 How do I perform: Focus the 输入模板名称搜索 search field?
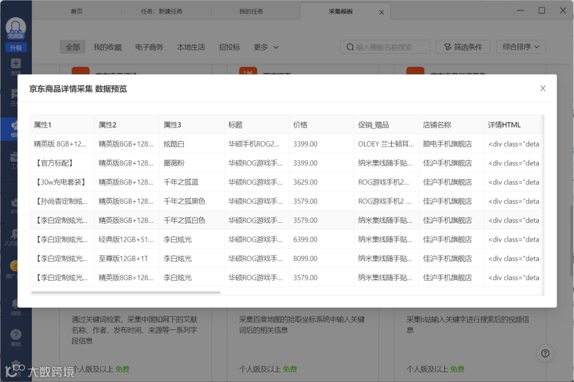385,47
